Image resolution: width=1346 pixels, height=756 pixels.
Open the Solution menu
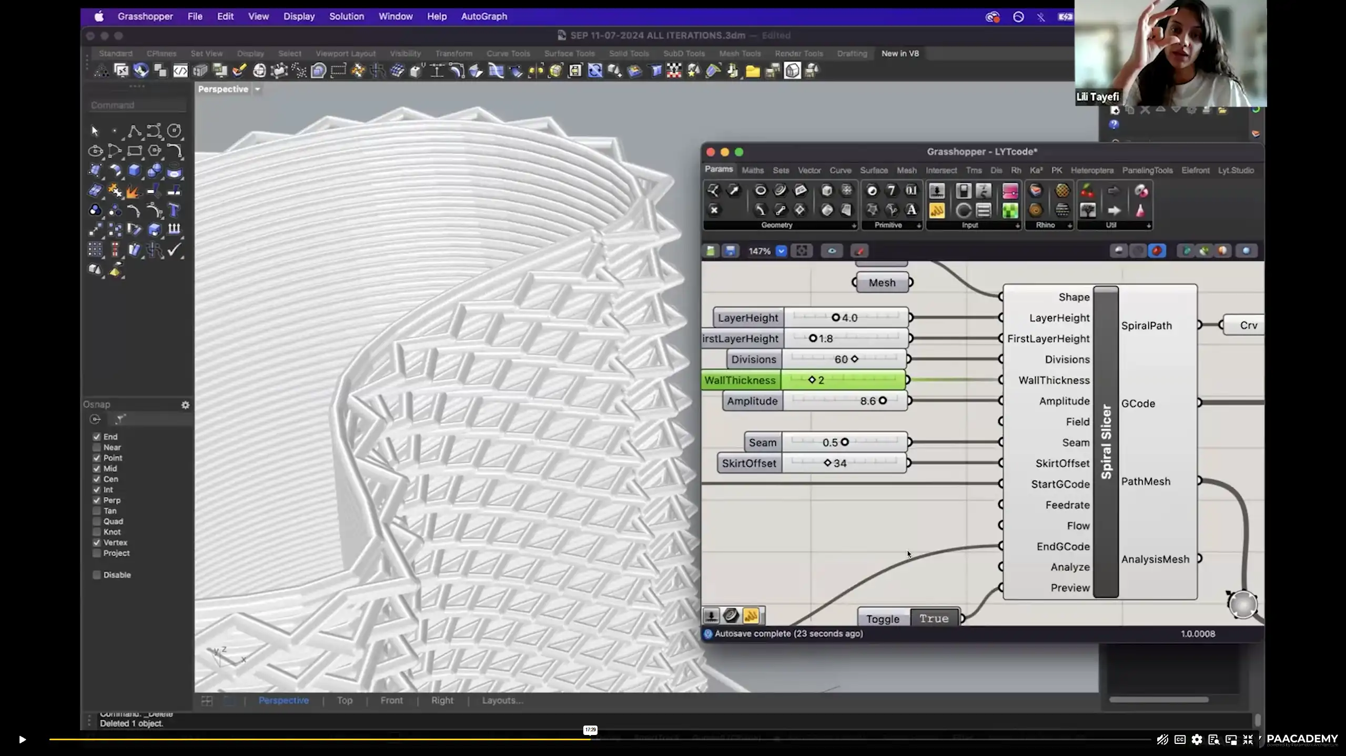point(346,16)
